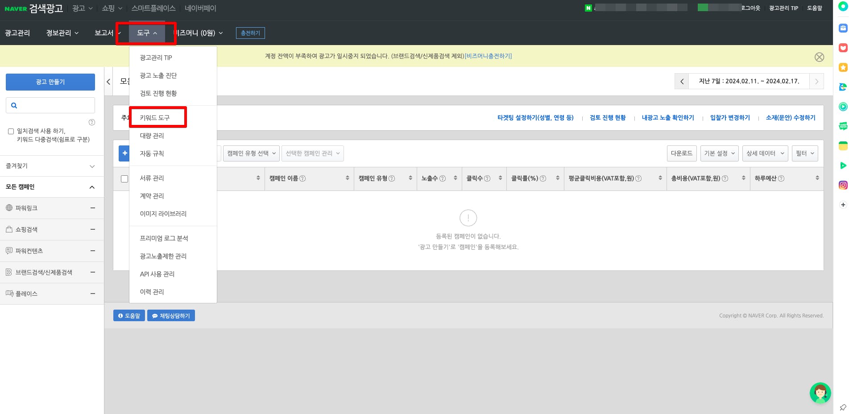Click help icon next to 총비용
This screenshot has height=414, width=849.
coord(725,178)
